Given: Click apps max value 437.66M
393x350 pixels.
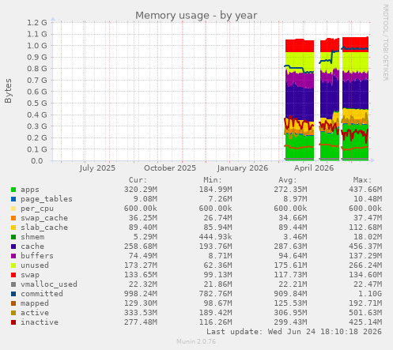Looking at the screenshot, I should coord(365,190).
